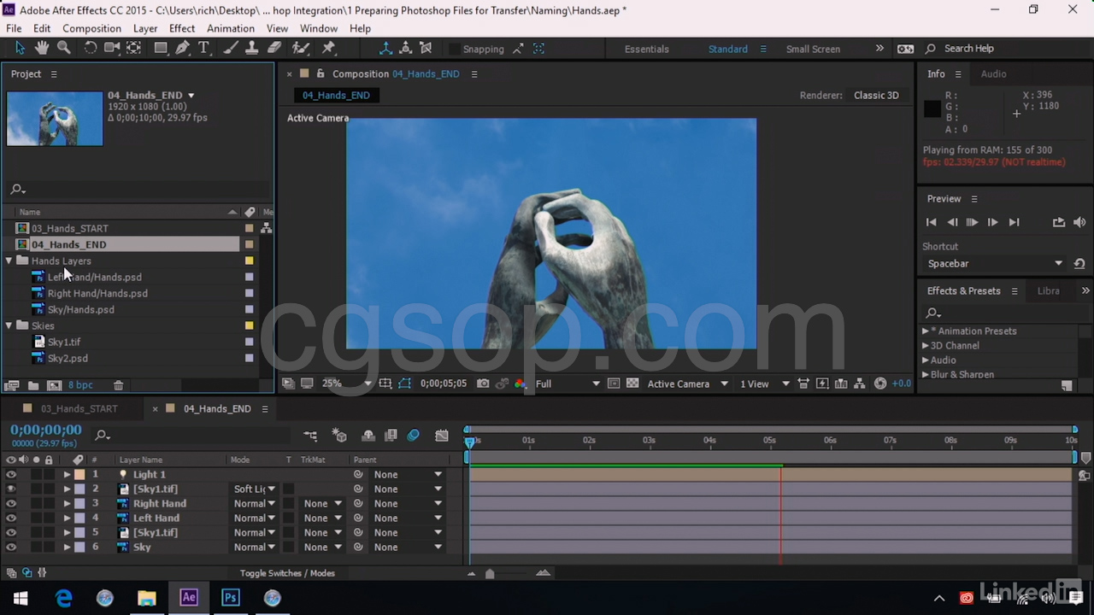Select the Pan Behind anchor point tool

coord(134,49)
